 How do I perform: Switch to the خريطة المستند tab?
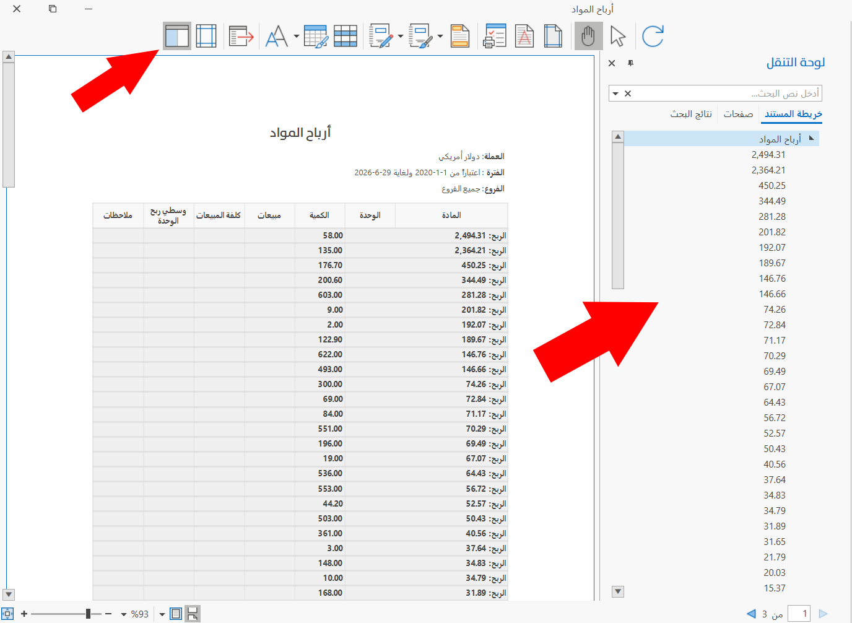[x=793, y=114]
